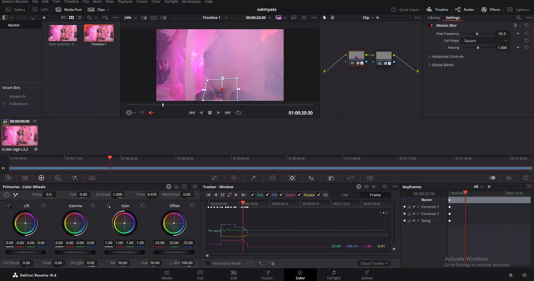534x281 pixels.
Task: Select the hand pan tool
Action: click(332, 18)
